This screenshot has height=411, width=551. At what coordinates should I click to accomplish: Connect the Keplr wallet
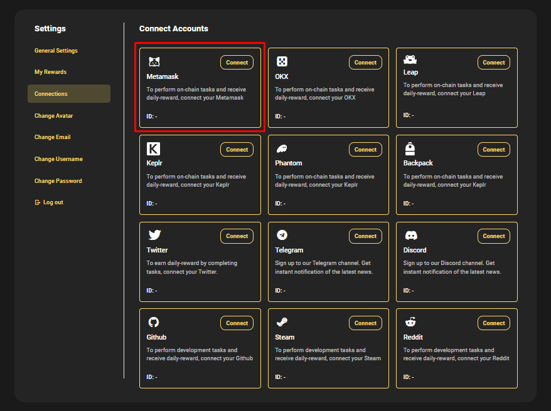[x=237, y=149]
